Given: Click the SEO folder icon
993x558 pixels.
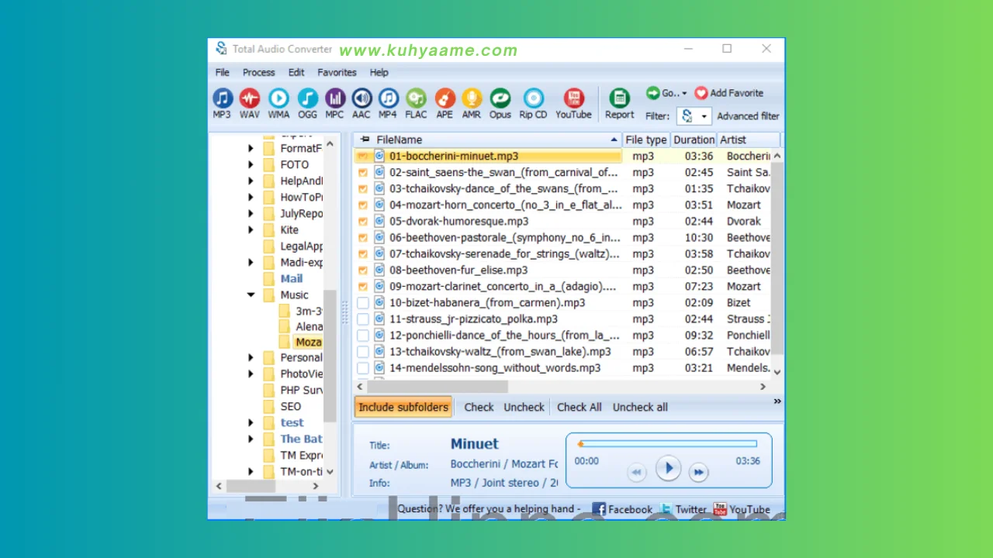Looking at the screenshot, I should 268,406.
